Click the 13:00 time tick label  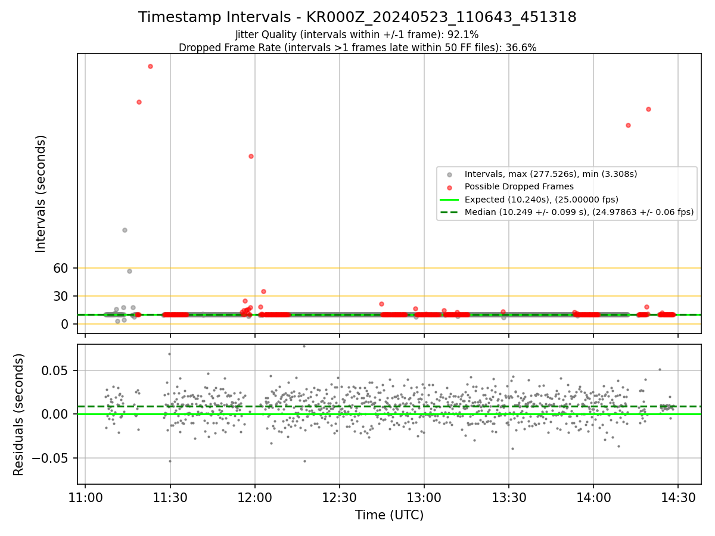(x=424, y=497)
